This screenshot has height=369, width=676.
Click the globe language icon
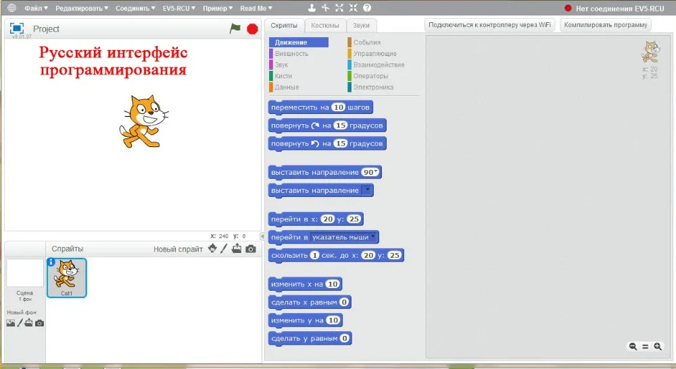(x=11, y=7)
